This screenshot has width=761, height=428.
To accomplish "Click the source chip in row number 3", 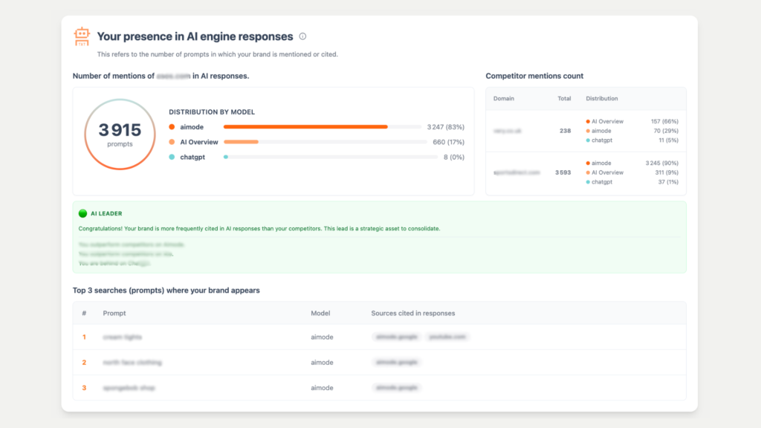I will 396,388.
